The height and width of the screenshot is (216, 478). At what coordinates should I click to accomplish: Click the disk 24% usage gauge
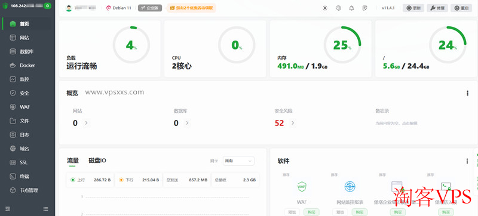(448, 45)
